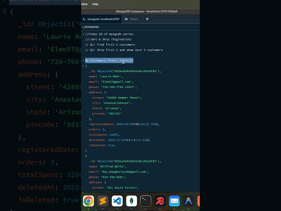281x211 pixels.
Task: Launch Visual Studio Code from the dock
Action: 117,201
